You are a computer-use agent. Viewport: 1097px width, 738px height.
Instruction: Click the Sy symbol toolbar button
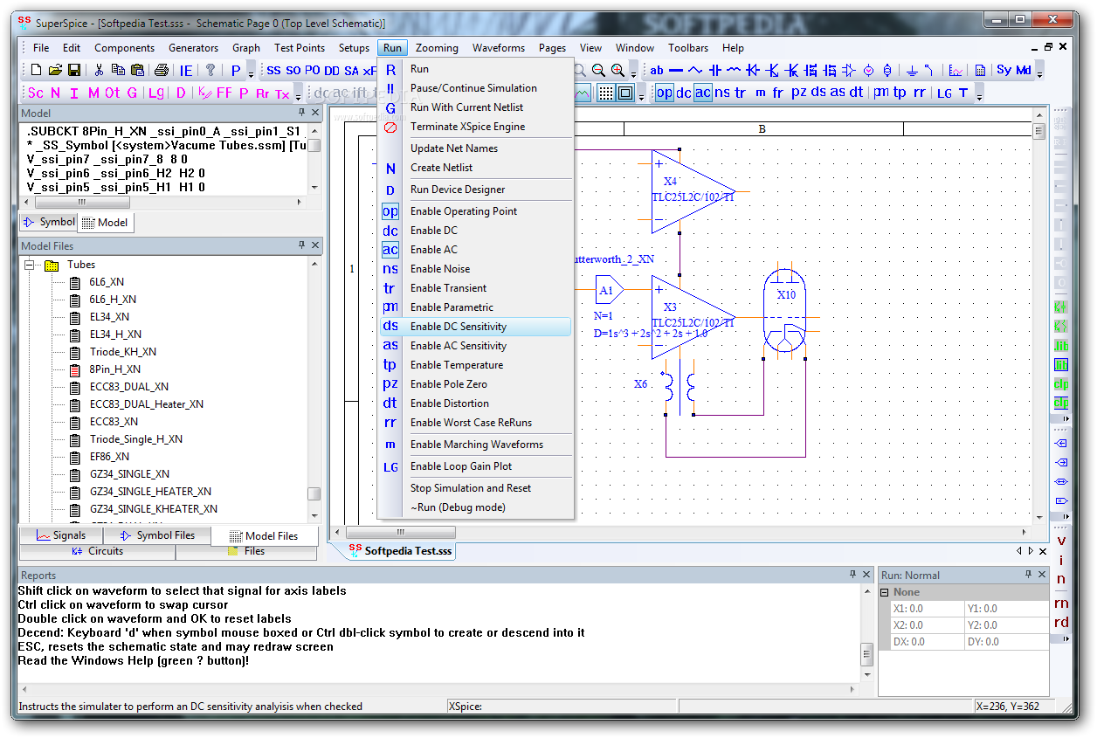pos(1004,70)
